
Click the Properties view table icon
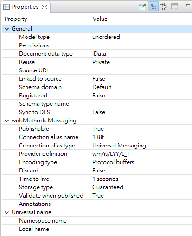(x=6, y=7)
